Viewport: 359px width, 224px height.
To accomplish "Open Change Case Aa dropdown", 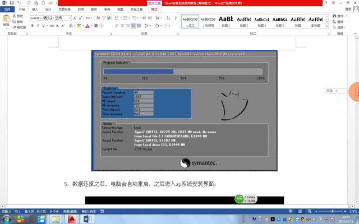I will click(89, 18).
